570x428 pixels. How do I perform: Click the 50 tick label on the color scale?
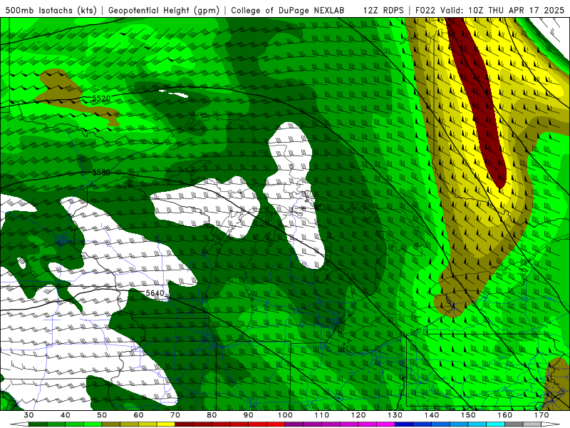[x=102, y=415]
